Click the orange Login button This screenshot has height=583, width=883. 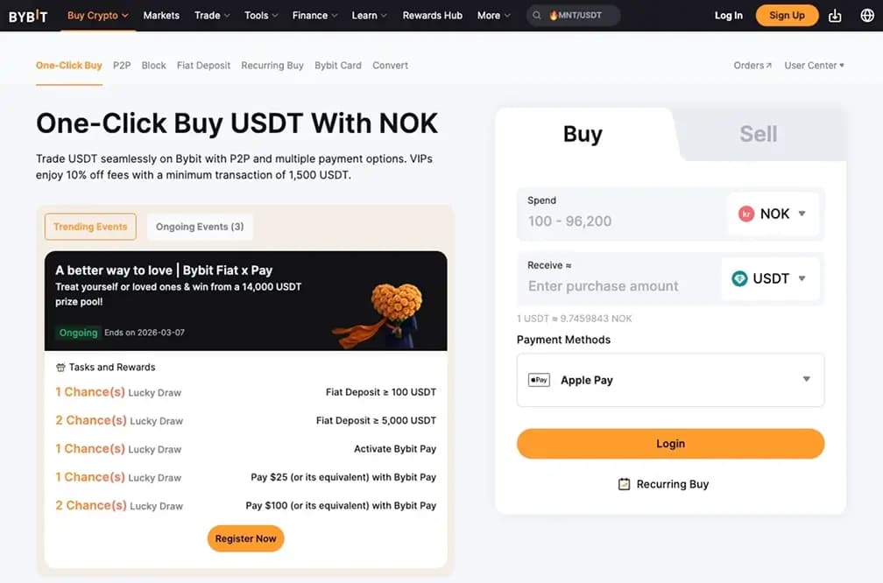669,444
